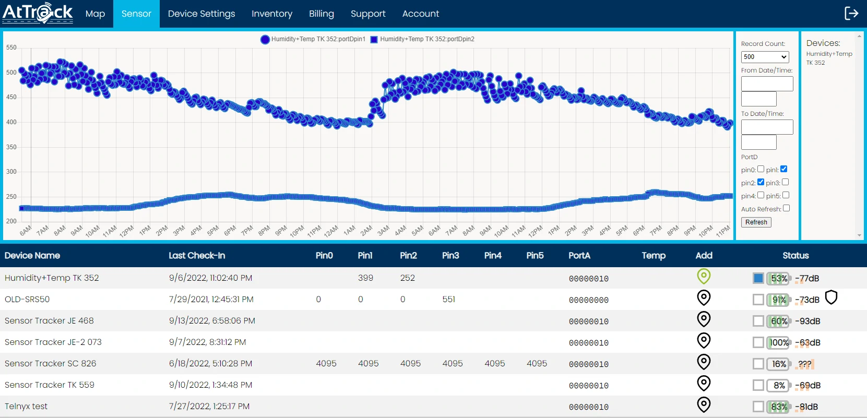867x418 pixels.
Task: Click location pin for OLD-SRS50
Action: (704, 298)
